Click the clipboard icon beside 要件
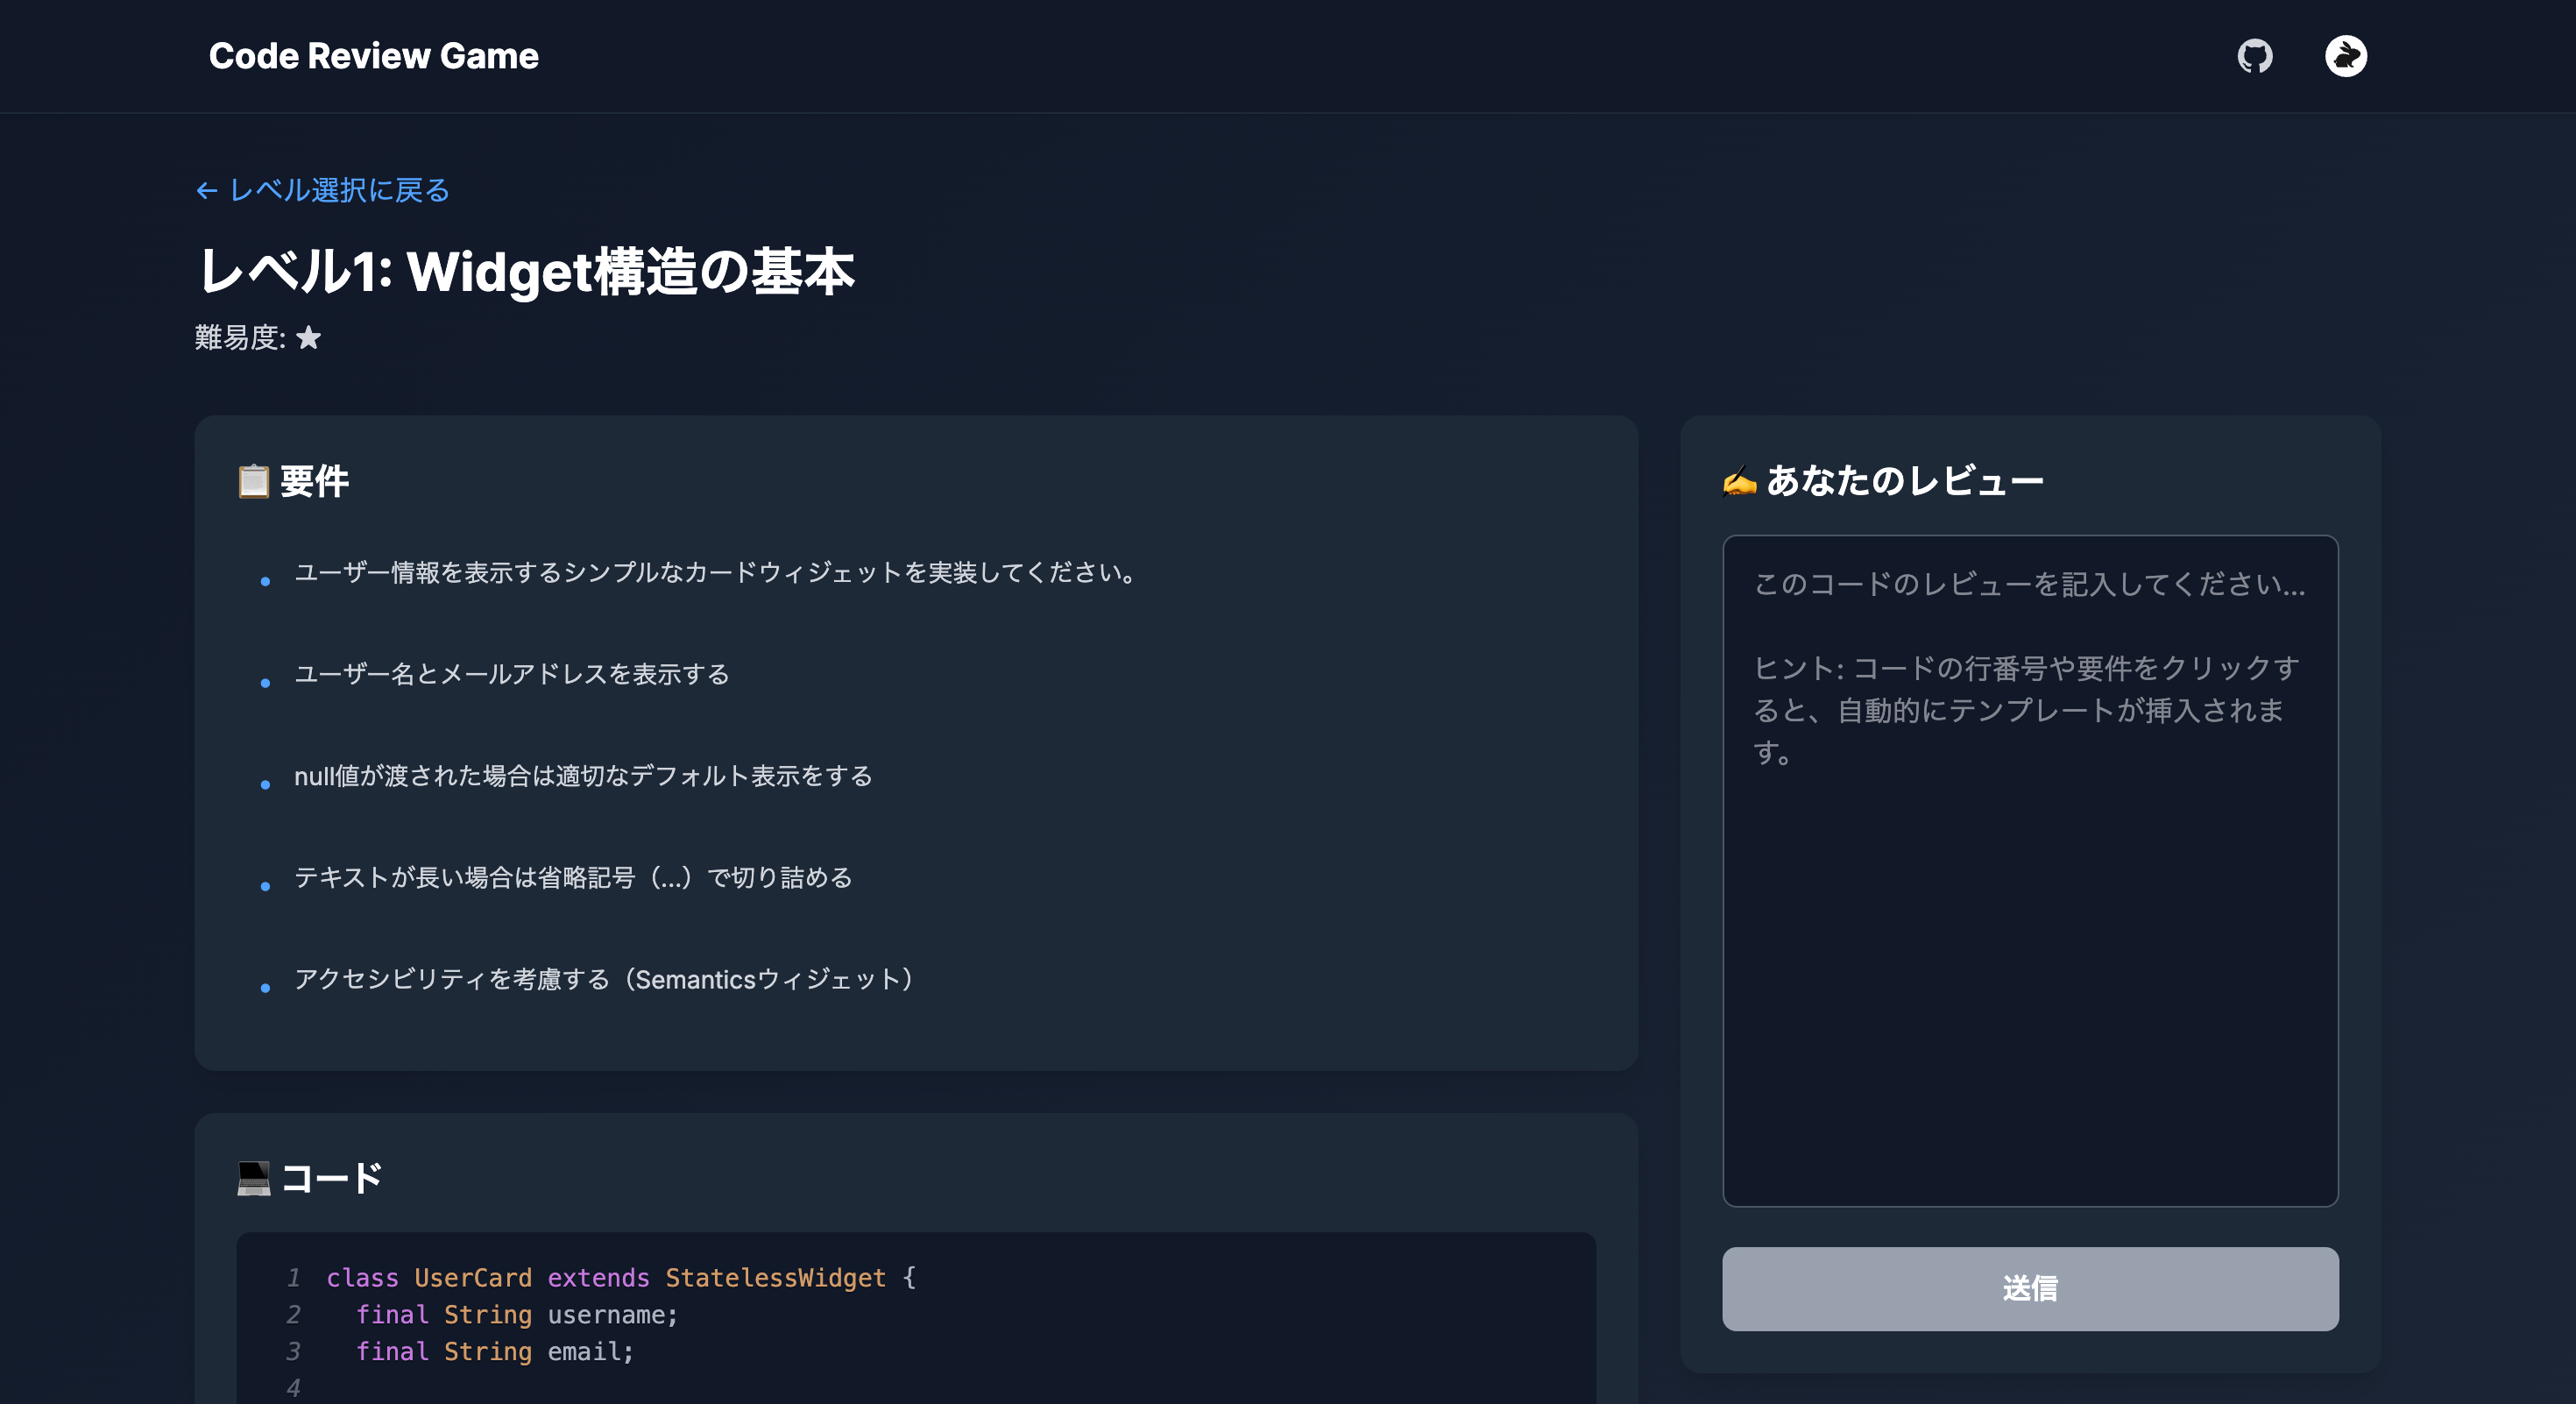 point(253,481)
